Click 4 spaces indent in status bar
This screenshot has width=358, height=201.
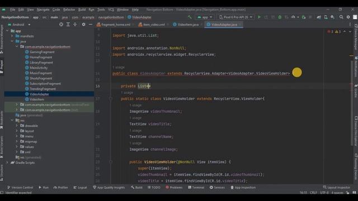coord(337,193)
